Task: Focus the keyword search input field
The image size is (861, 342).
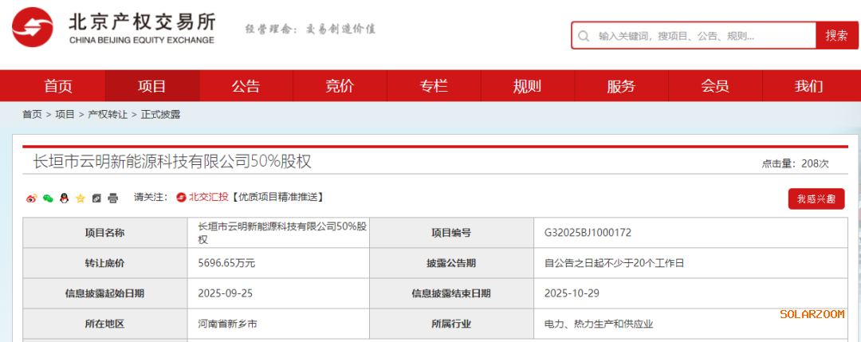Action: point(702,36)
